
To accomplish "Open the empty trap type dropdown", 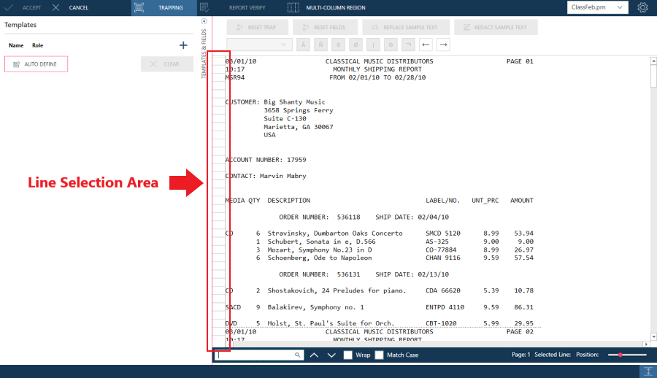I will click(259, 45).
